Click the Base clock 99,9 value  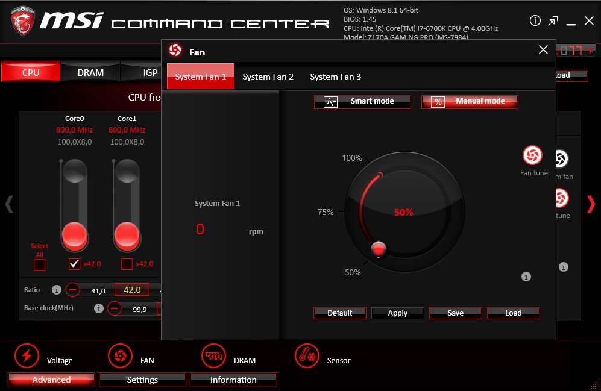pos(139,310)
